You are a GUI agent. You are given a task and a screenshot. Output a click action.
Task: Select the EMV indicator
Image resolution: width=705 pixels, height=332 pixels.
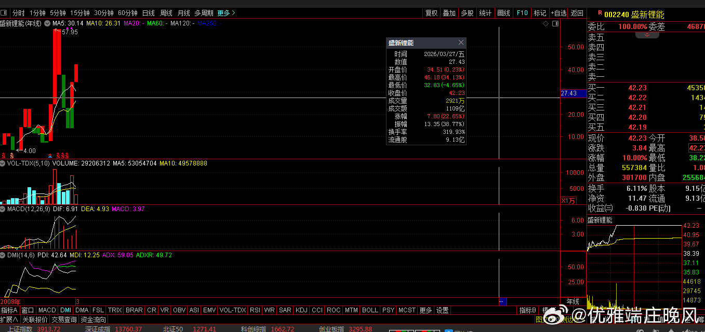coord(209,310)
